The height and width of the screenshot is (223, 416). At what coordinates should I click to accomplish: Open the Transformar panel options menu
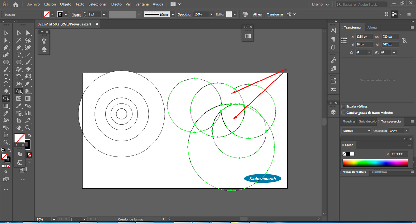coord(412,28)
